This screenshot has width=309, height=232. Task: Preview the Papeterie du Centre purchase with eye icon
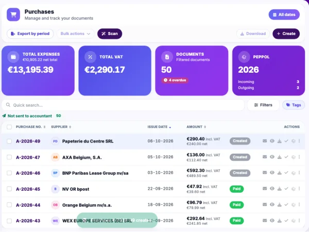click(272, 141)
